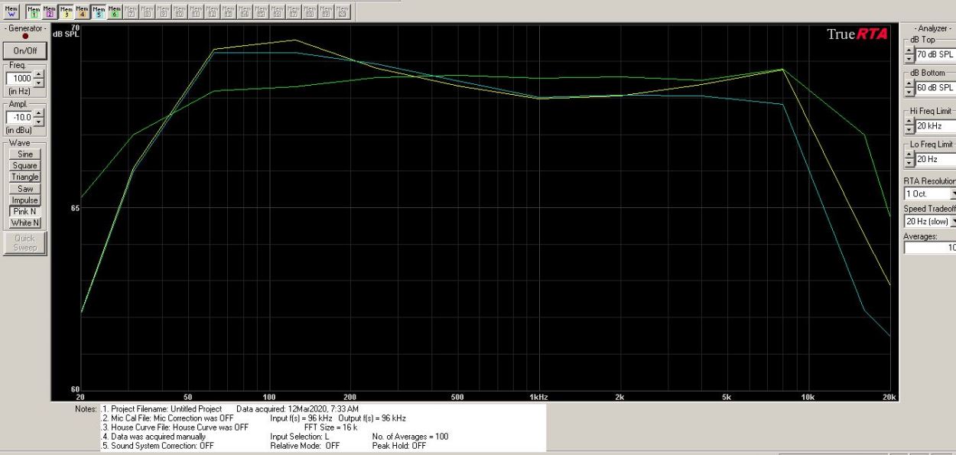
Task: Increase generator Freq with up arrow
Action: pyautogui.click(x=39, y=75)
